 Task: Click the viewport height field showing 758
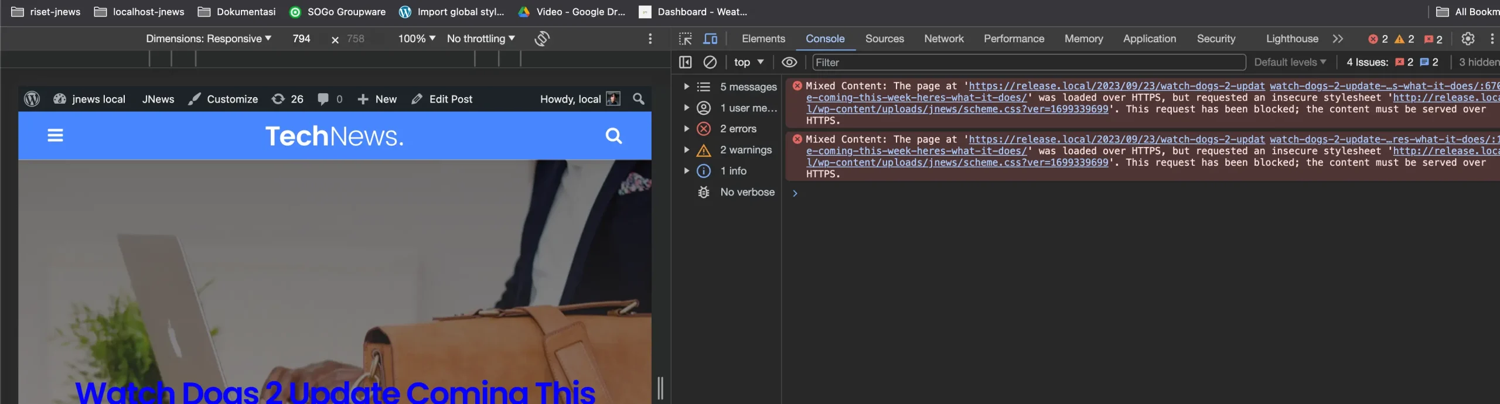(356, 39)
